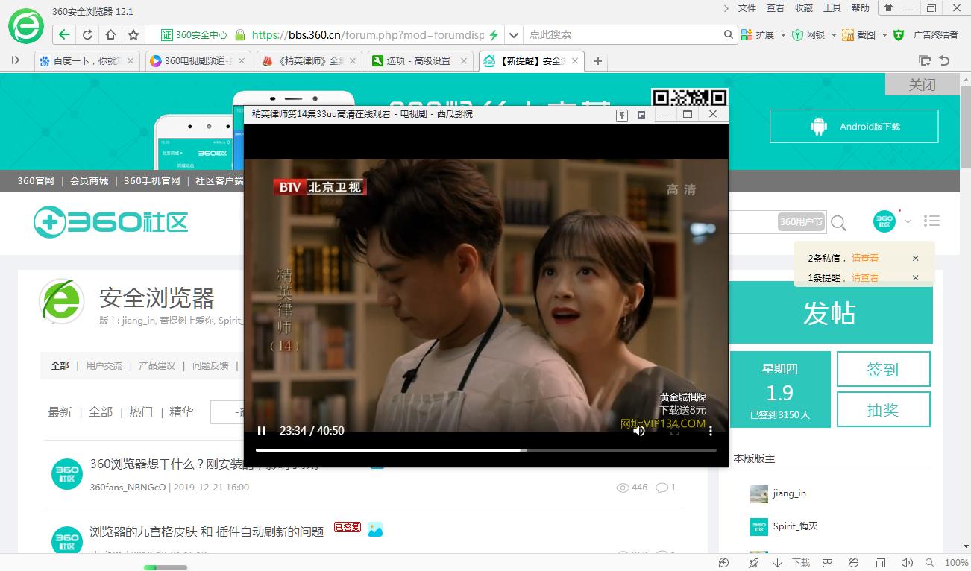Click the browser search input 点此搜索

coord(624,34)
